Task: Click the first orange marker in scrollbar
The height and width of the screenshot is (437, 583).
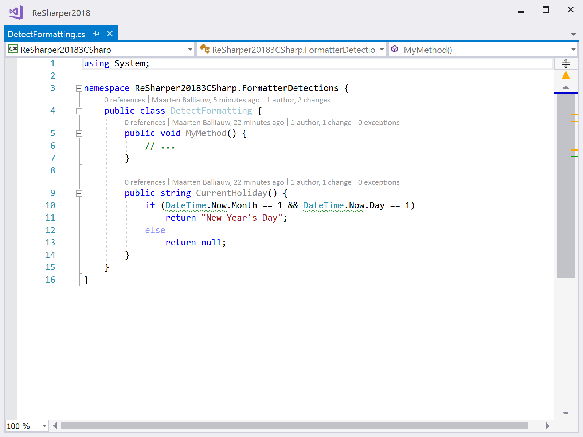Action: click(574, 114)
